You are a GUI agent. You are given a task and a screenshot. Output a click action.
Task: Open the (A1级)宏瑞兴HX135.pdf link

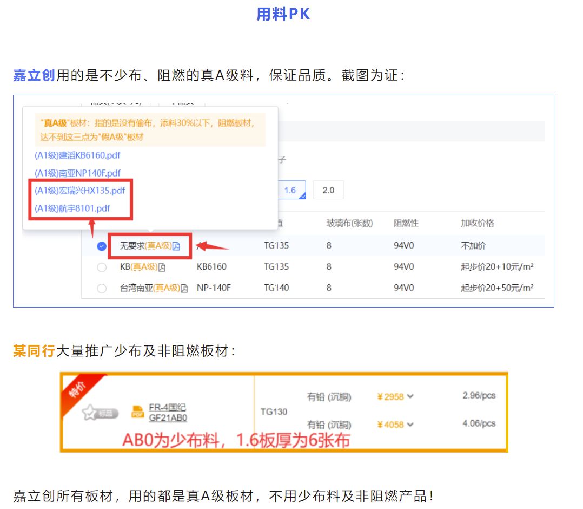[80, 191]
